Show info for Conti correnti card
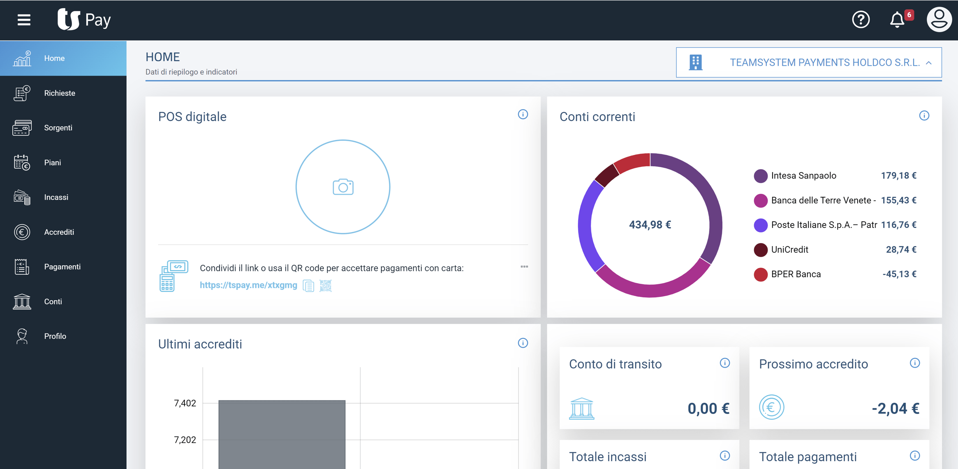 point(924,116)
